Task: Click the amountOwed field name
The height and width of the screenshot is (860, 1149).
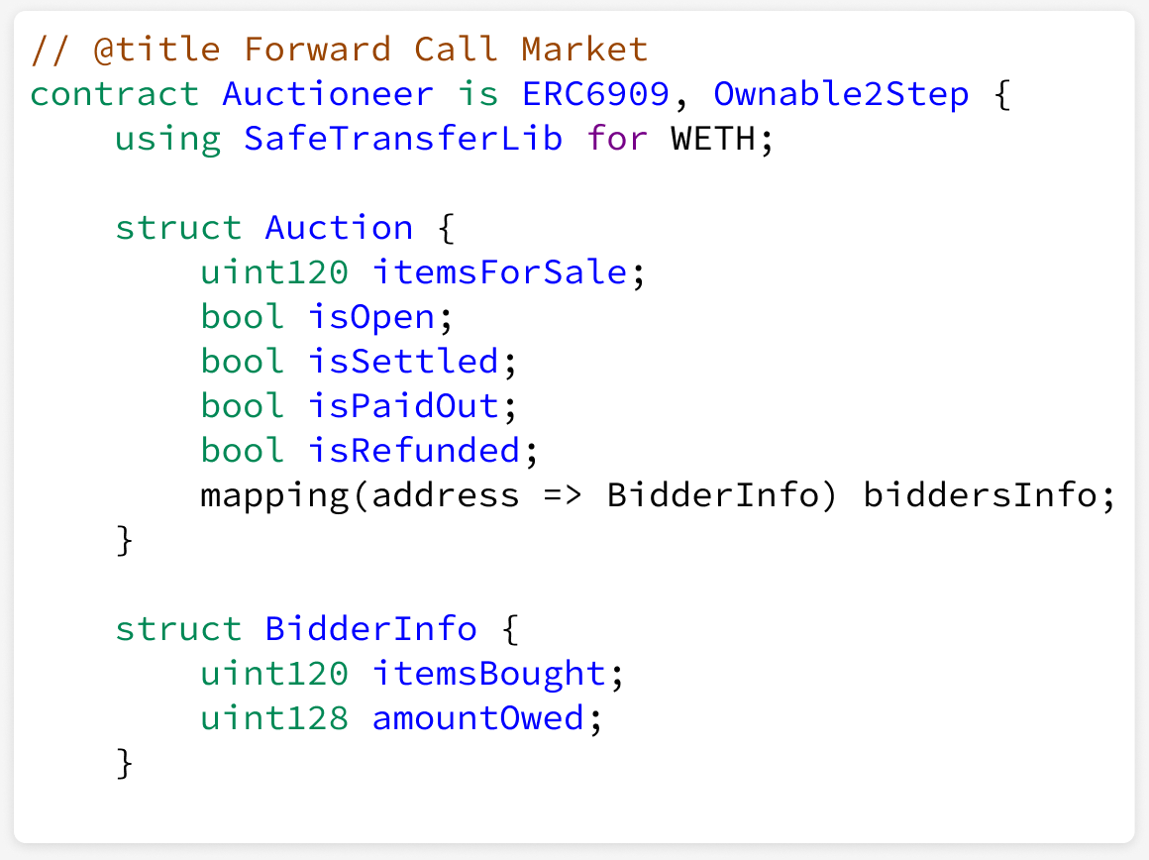Action: 477,718
